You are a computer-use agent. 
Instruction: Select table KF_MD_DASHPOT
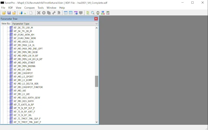click(x=23, y=73)
